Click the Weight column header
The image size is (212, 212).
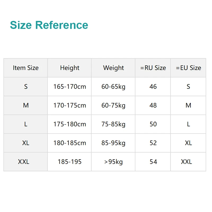(113, 68)
